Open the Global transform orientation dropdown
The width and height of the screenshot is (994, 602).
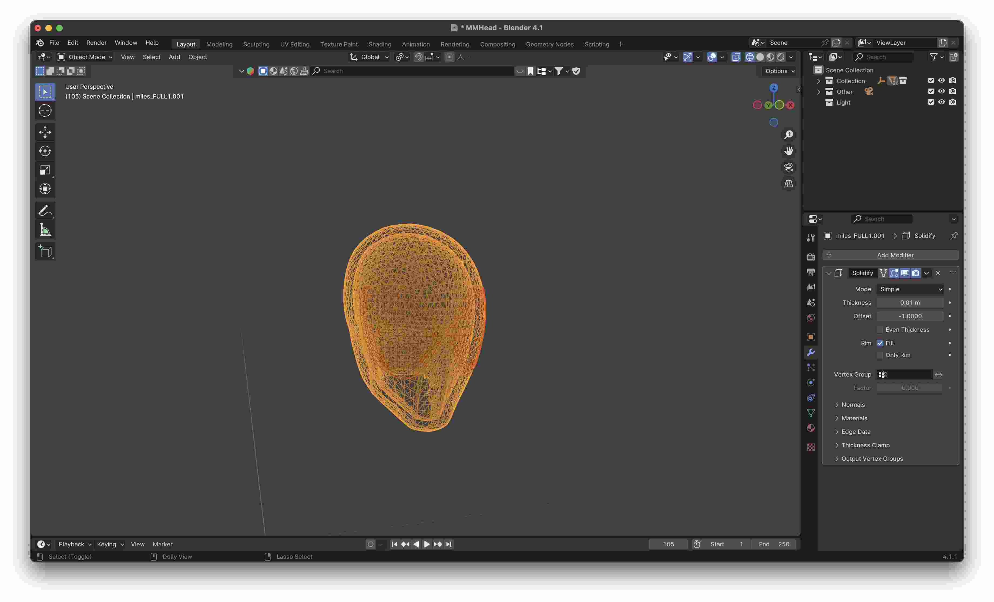pos(369,57)
